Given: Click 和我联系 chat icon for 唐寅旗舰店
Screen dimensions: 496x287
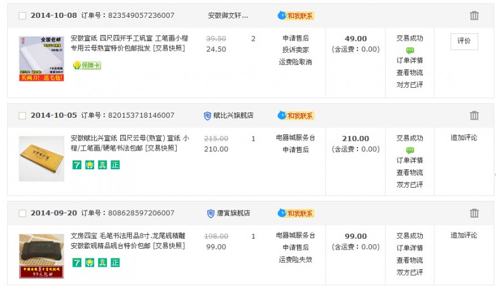Looking at the screenshot, I should (x=296, y=213).
